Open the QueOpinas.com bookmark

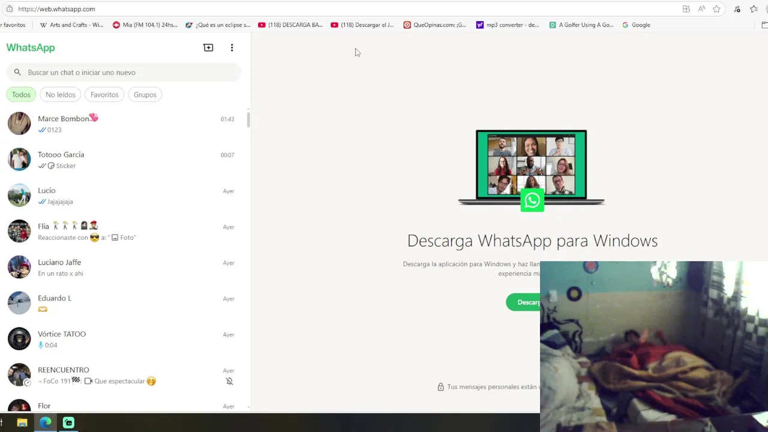tap(435, 25)
